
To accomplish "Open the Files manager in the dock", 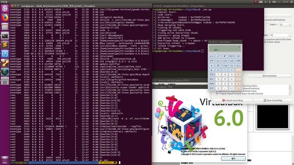I will [x=5, y=27].
